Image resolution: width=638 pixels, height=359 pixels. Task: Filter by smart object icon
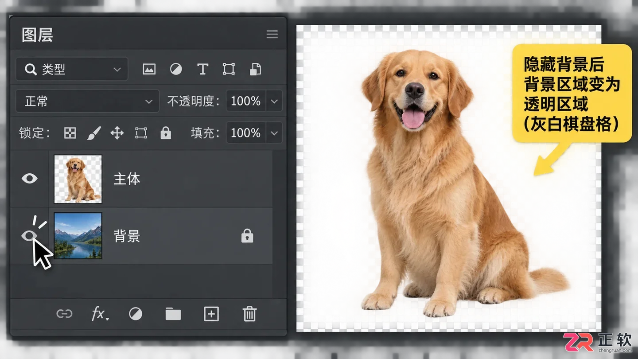point(255,69)
